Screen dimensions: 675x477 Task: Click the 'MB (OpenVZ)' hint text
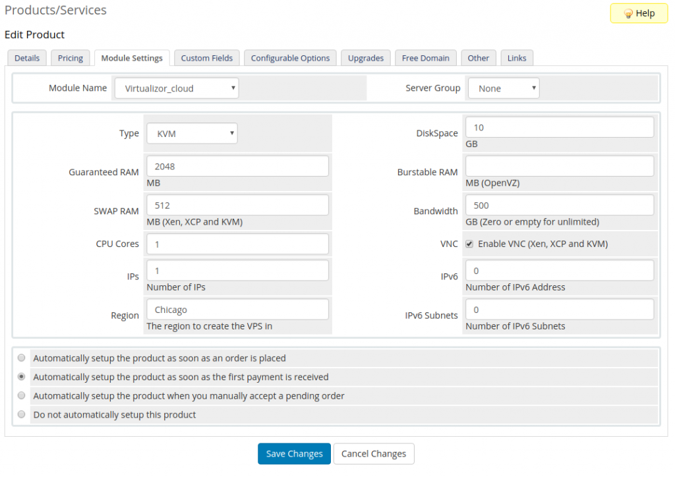[x=492, y=182]
